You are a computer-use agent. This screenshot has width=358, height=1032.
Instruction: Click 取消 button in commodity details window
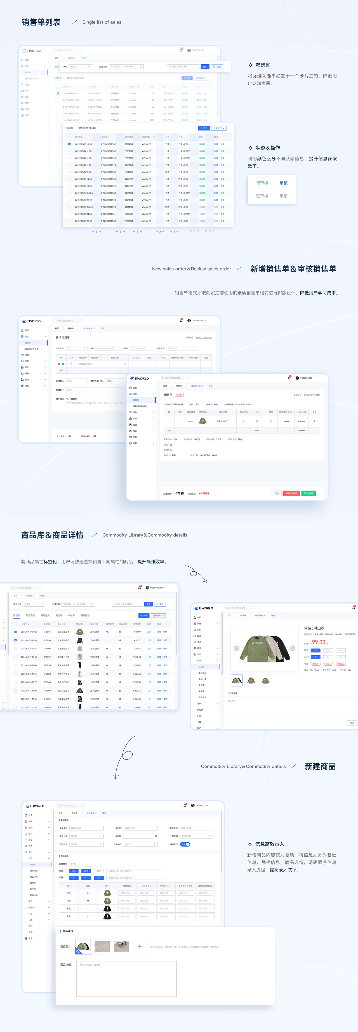tap(352, 723)
